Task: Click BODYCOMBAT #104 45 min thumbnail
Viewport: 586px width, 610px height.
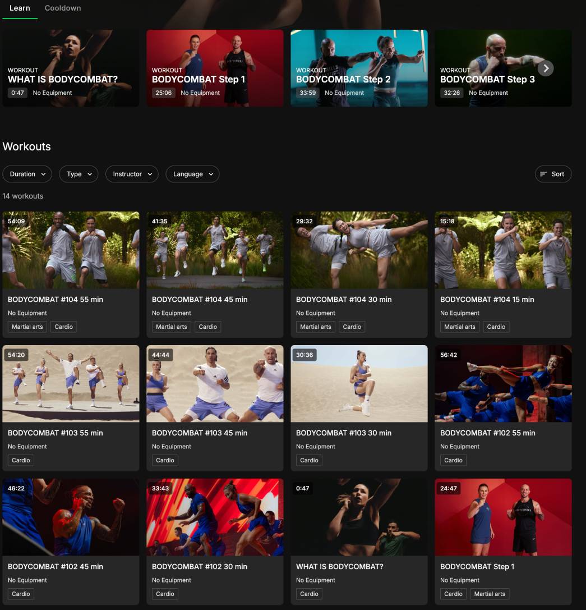Action: click(215, 250)
